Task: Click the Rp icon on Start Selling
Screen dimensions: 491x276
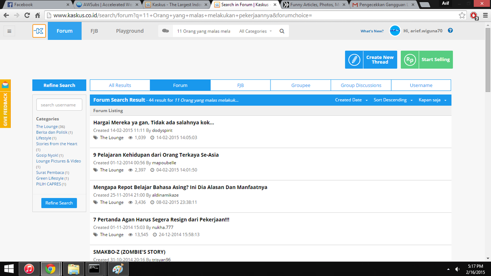Action: pyautogui.click(x=410, y=60)
